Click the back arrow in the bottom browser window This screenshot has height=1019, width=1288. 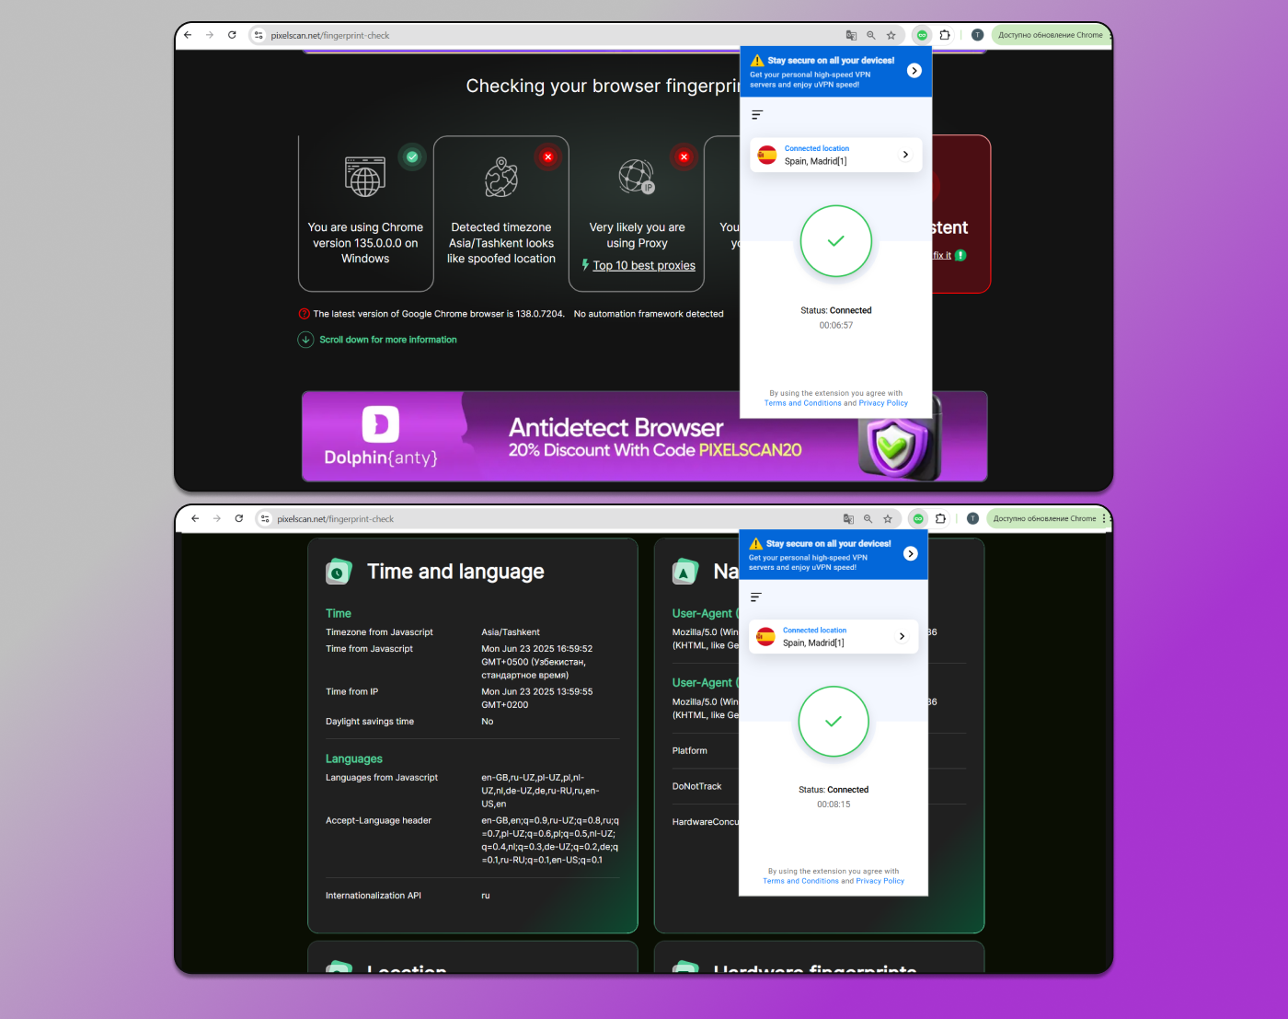(195, 519)
